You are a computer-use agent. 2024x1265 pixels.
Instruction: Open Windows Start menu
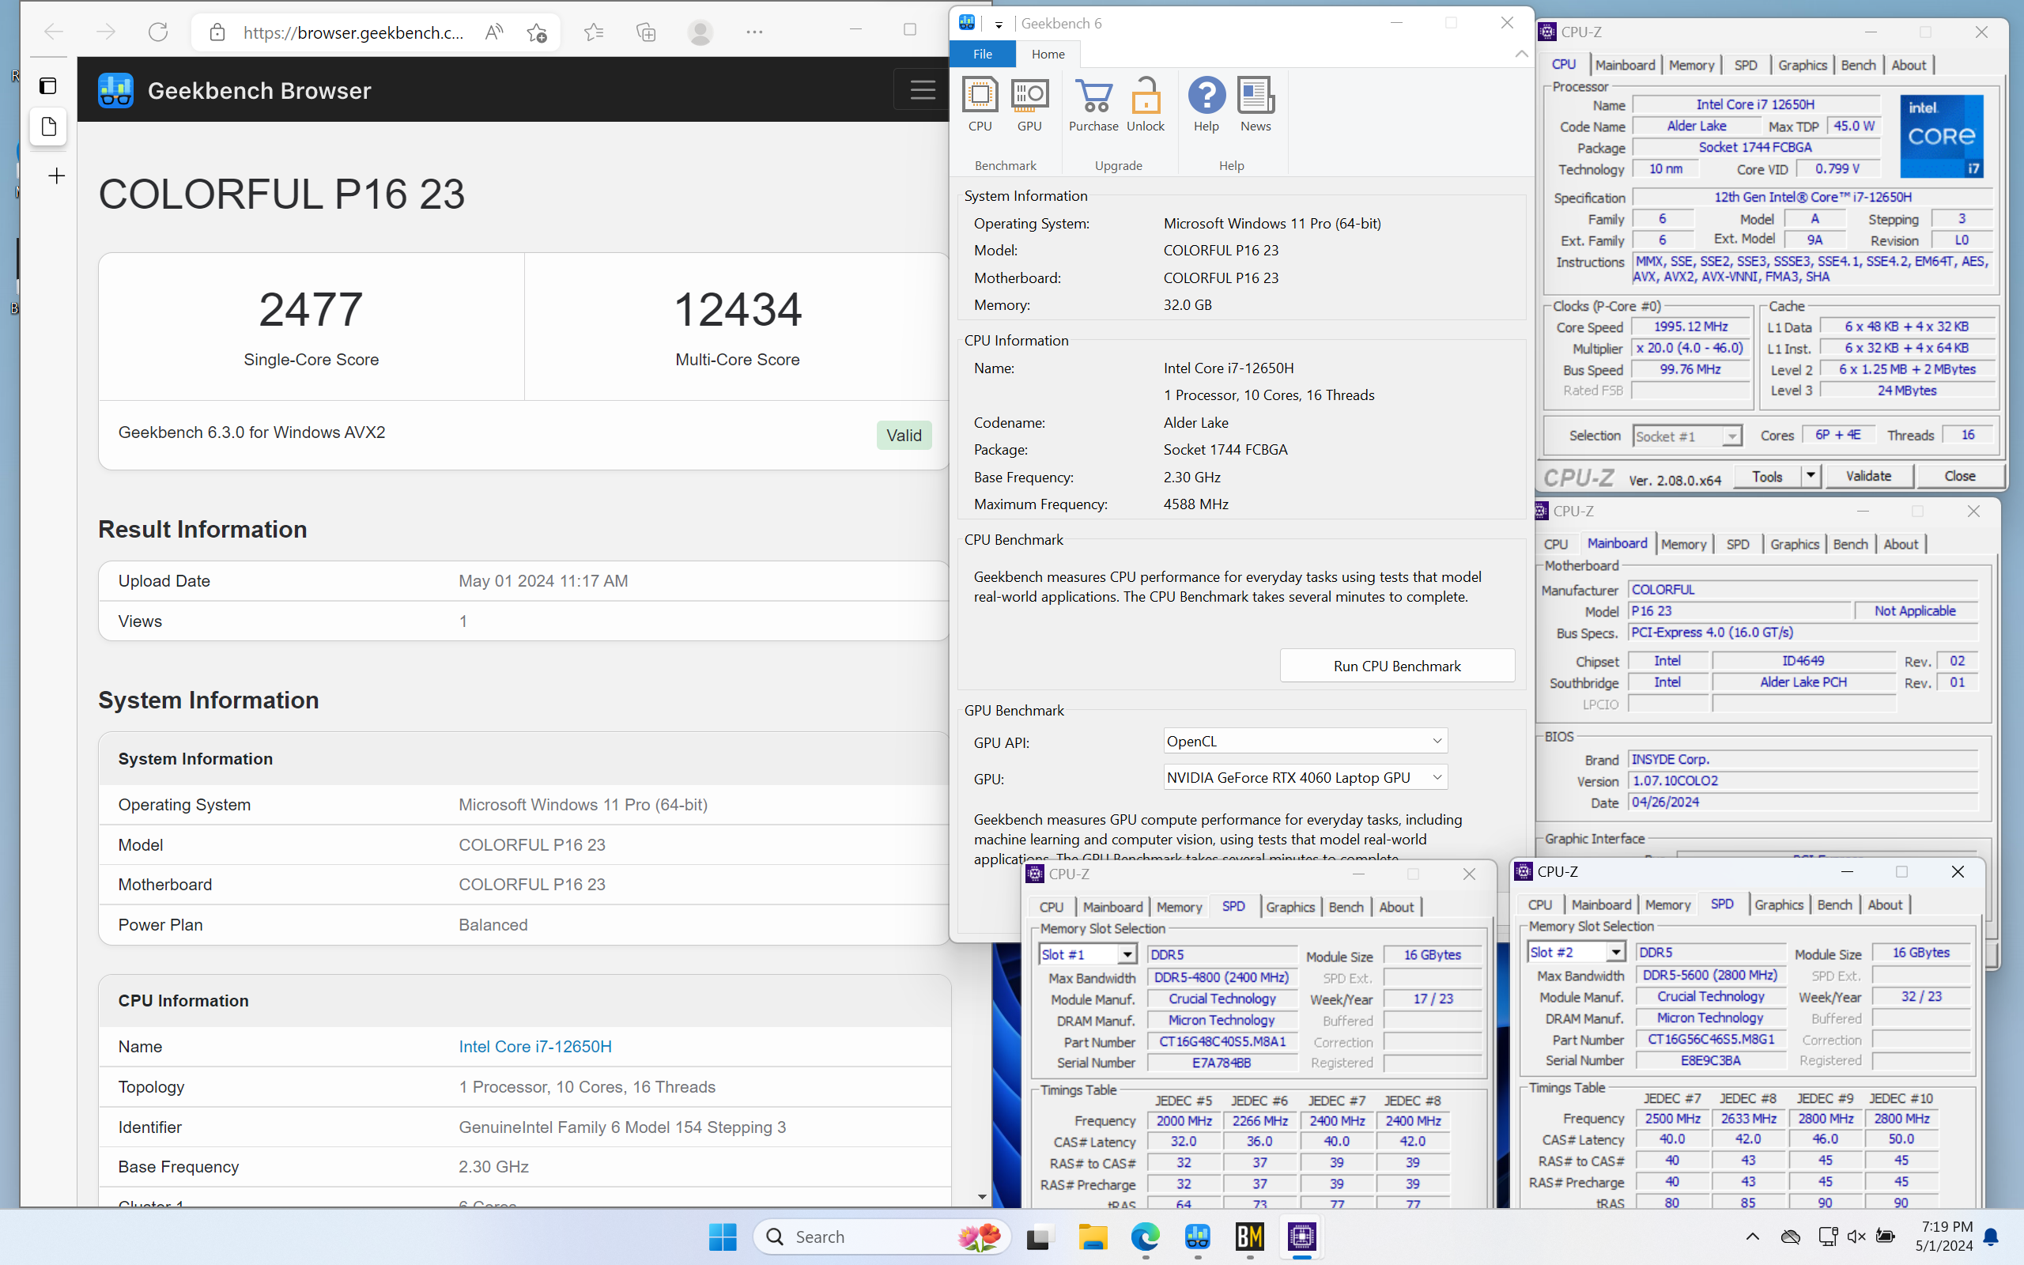click(x=723, y=1237)
